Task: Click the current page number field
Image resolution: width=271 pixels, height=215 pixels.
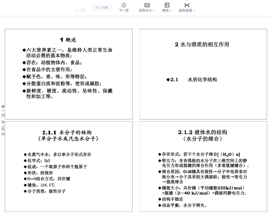Action: (x=97, y=7)
